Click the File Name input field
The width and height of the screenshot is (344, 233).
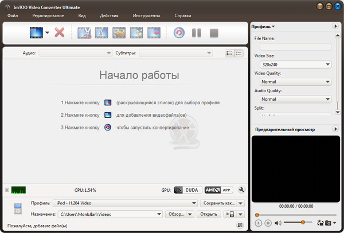point(295,48)
